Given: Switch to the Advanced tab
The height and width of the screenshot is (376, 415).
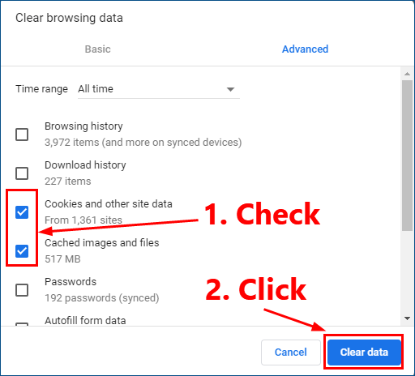Looking at the screenshot, I should (305, 49).
